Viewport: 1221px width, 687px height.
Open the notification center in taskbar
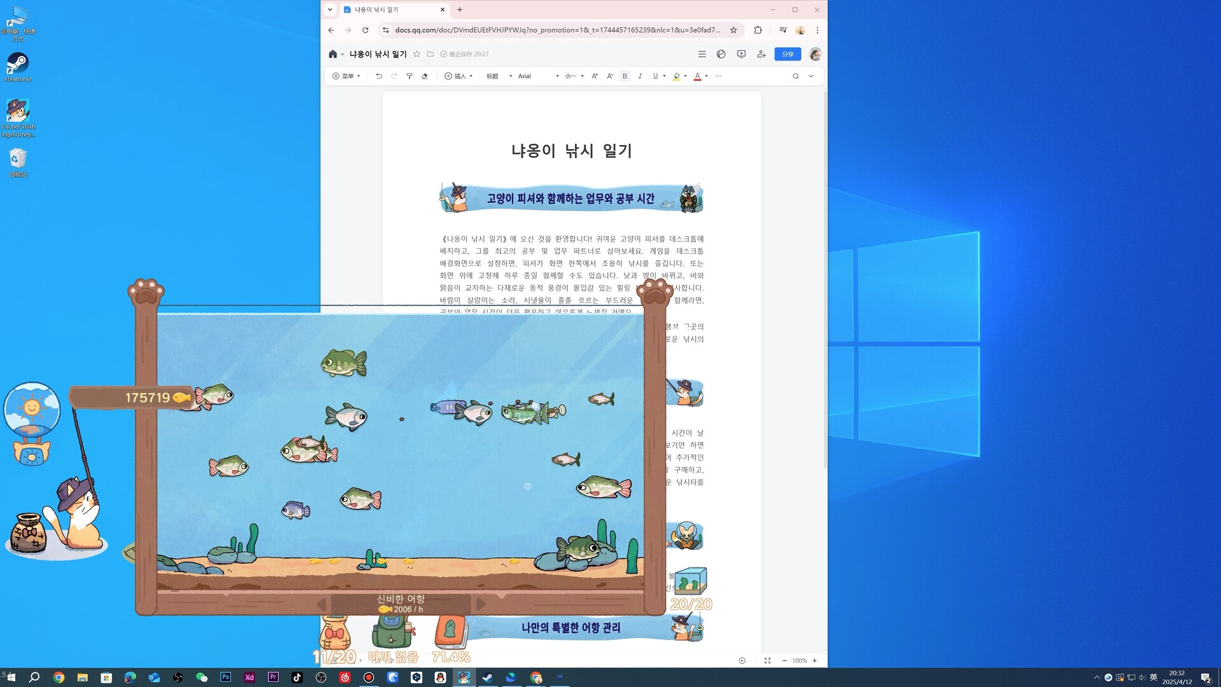(x=1206, y=677)
